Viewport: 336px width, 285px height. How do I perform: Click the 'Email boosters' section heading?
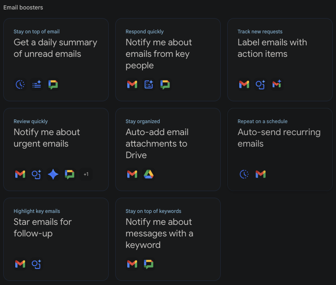[x=23, y=7]
